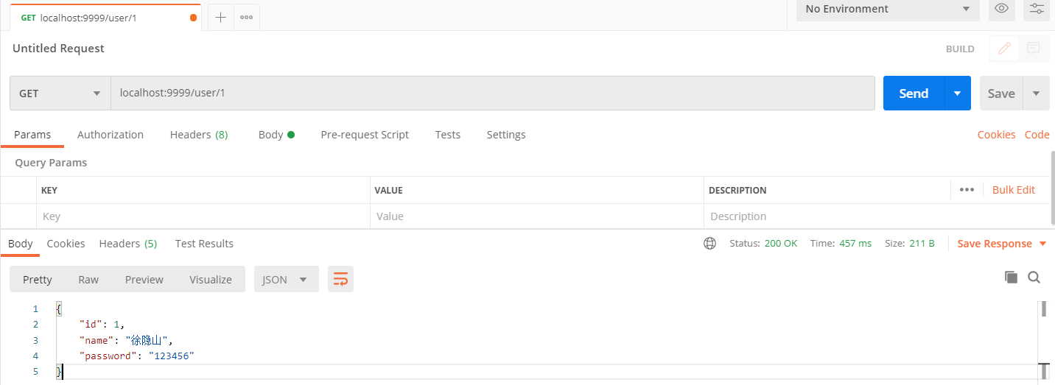Open the query params three-dots column options
This screenshot has width=1055, height=385.
pos(967,190)
